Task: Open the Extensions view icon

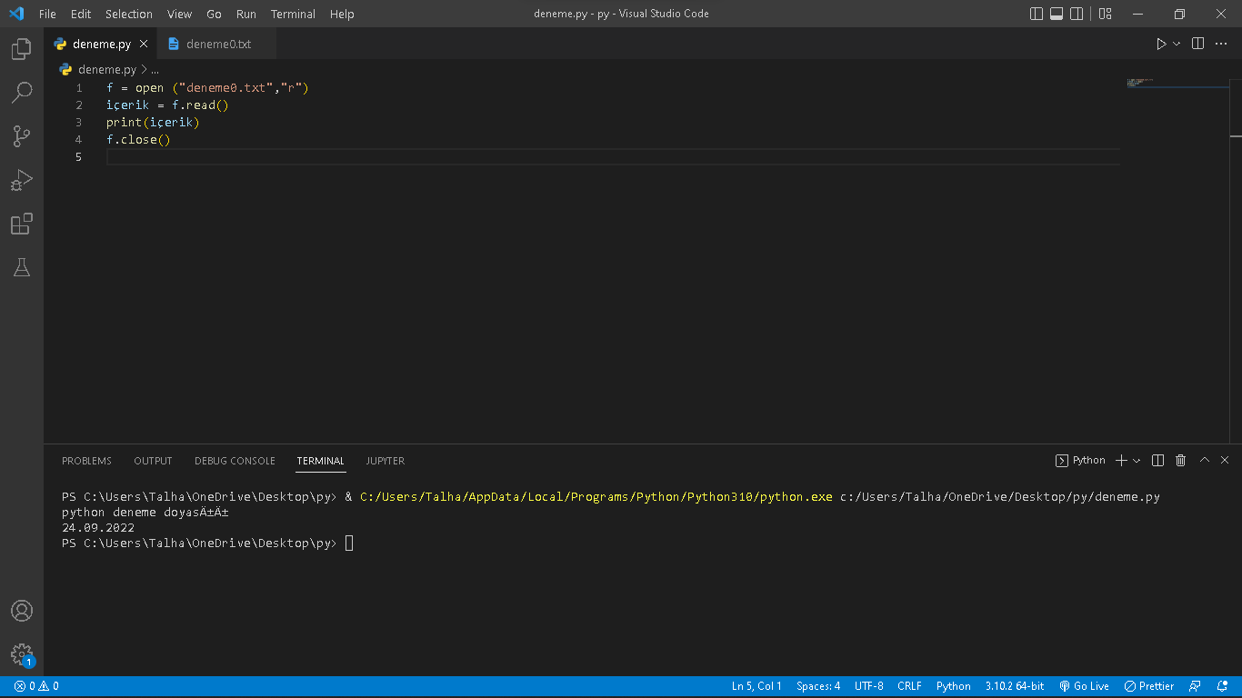Action: coord(22,224)
